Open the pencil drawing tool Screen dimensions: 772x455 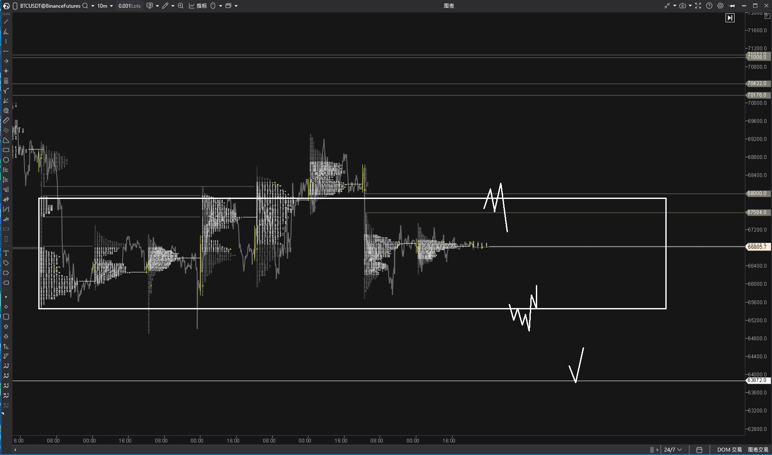165,6
